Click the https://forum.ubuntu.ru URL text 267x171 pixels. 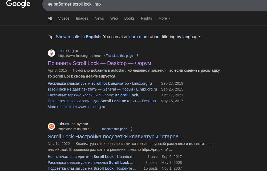point(77,129)
